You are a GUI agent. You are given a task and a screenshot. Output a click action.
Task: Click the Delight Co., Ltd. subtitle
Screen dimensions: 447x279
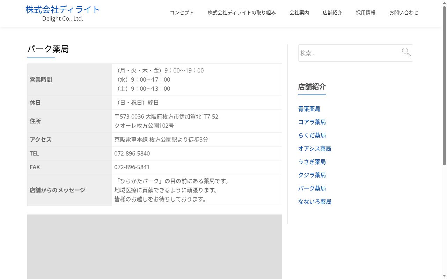[63, 19]
